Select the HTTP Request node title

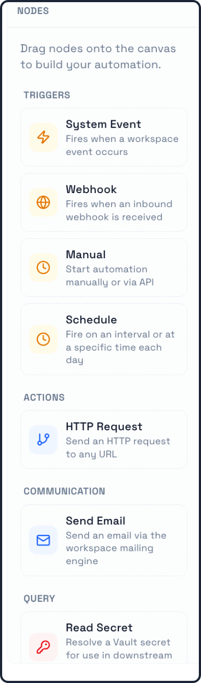104,426
